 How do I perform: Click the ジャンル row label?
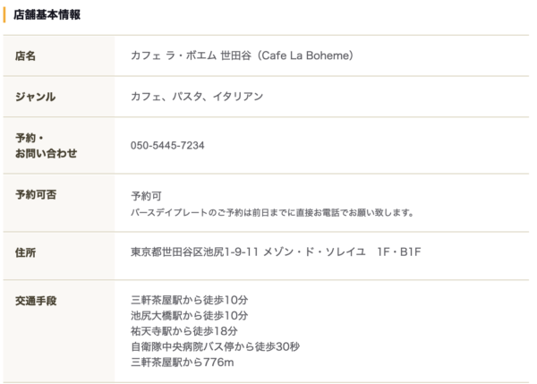click(x=35, y=97)
